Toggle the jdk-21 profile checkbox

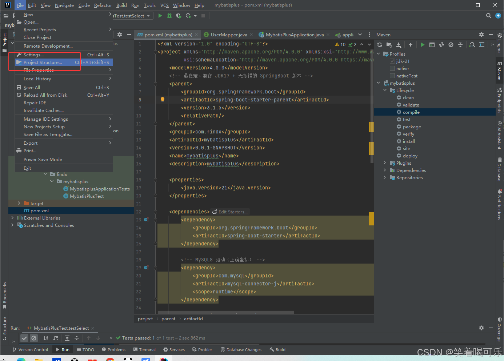point(392,61)
